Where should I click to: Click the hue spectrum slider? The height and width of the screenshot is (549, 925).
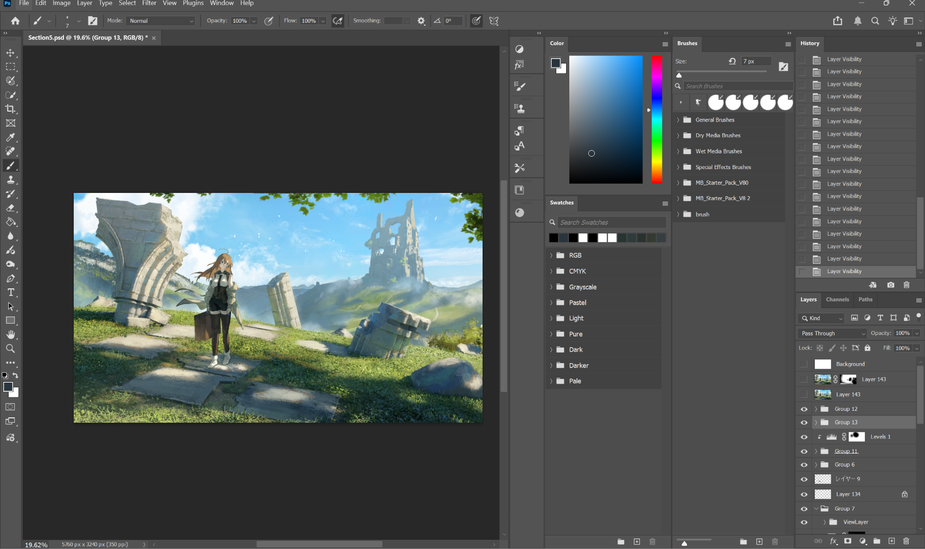pyautogui.click(x=657, y=119)
